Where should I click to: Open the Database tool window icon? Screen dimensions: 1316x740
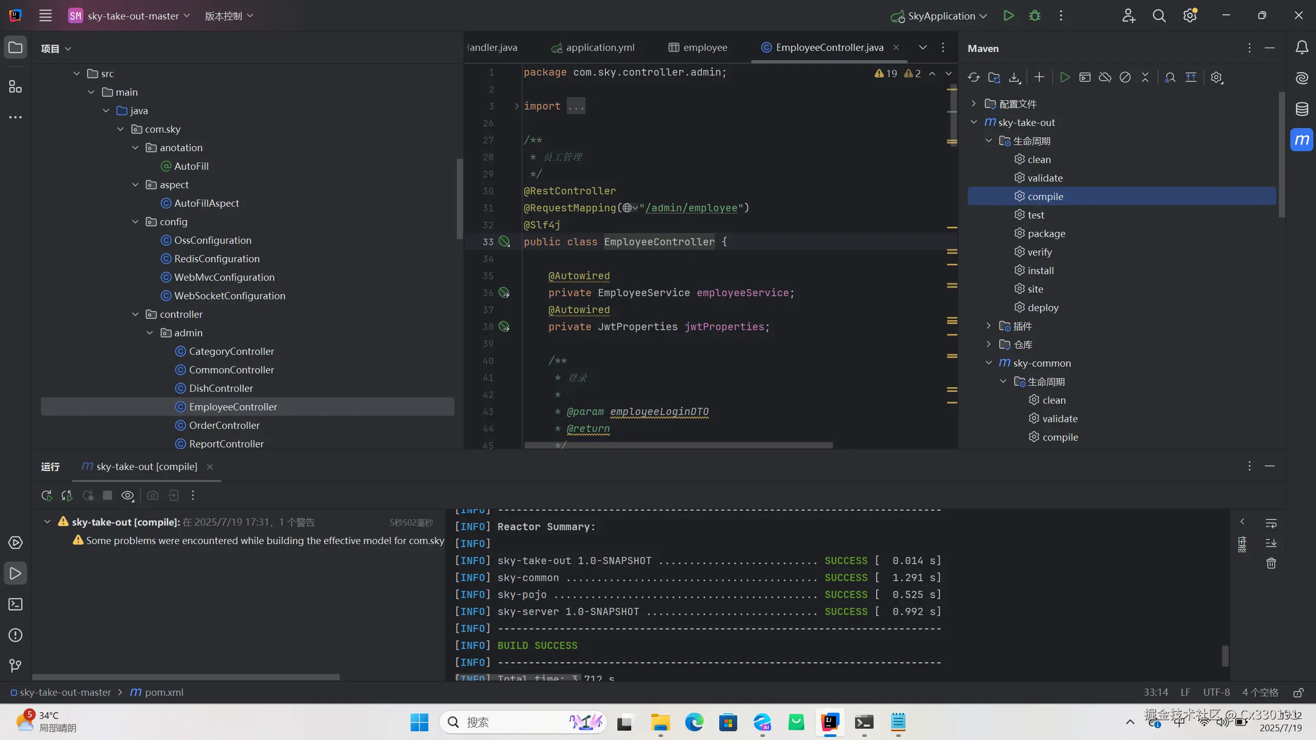(1302, 109)
